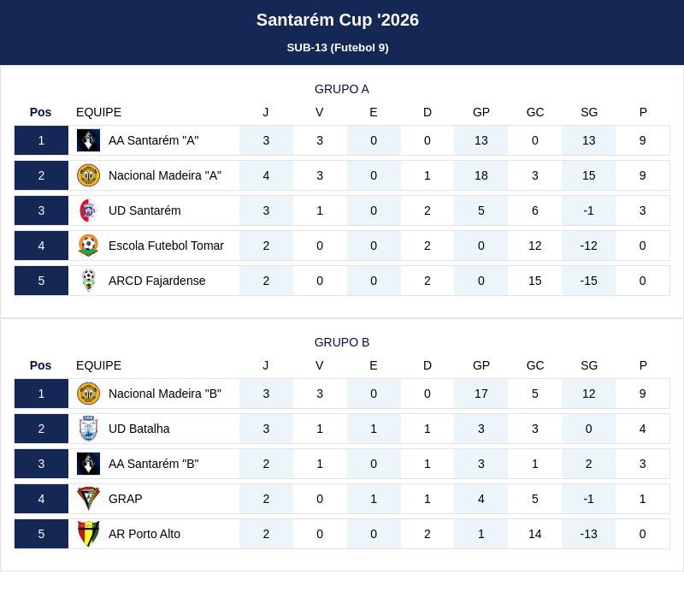Screen dimensions: 684x592
Task: Click the GRUPO A heading
Action: 342,89
